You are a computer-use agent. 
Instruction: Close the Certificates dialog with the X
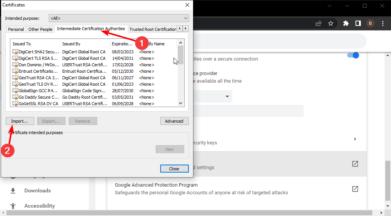pos(187,5)
